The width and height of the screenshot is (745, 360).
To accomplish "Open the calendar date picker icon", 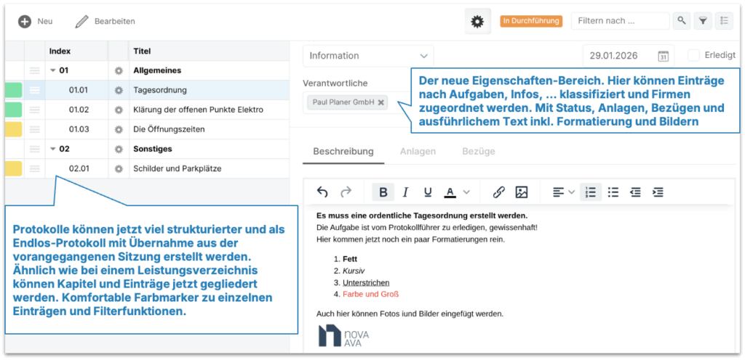I will tap(663, 56).
